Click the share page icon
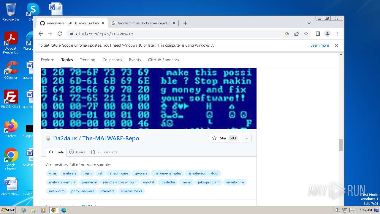The image size is (380, 214). pyautogui.click(x=297, y=34)
